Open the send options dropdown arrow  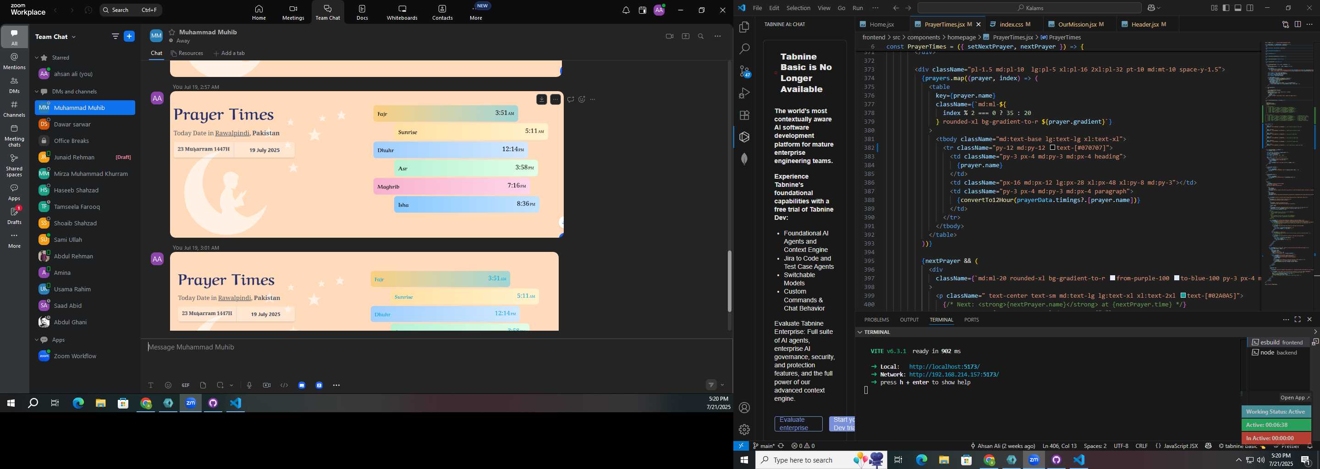(x=722, y=385)
